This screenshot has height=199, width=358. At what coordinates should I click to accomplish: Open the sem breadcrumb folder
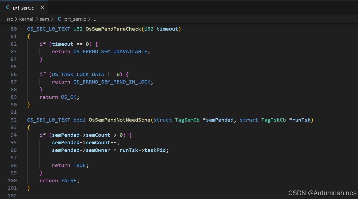[x=44, y=19]
